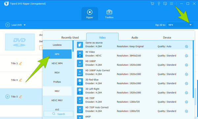
Task: Click the HD 720P Auto Correct icon
Action: tap(80, 109)
